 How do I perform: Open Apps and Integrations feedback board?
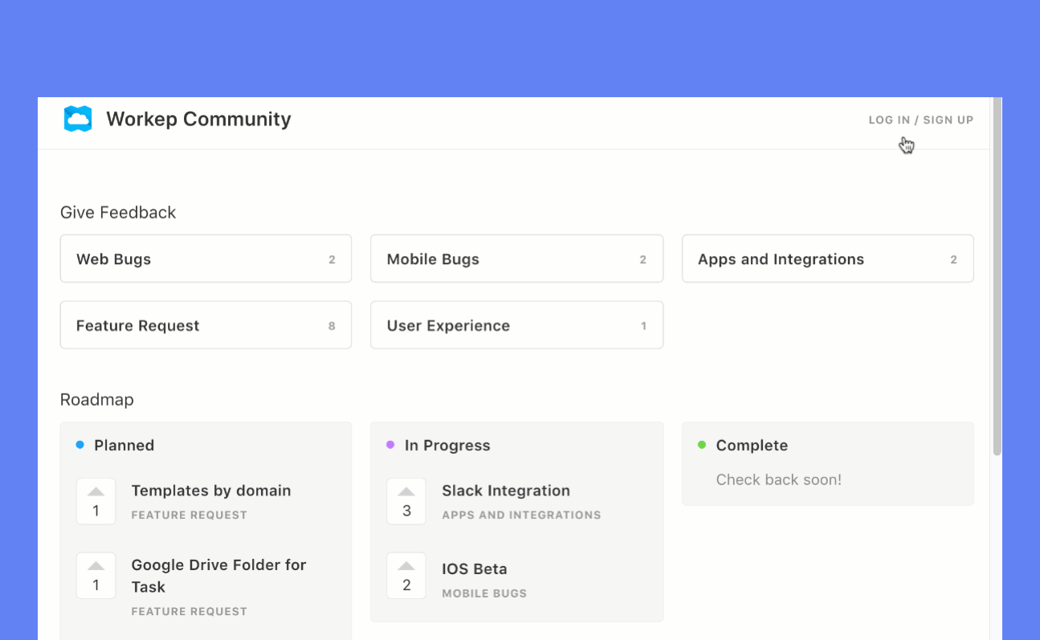[x=827, y=259]
